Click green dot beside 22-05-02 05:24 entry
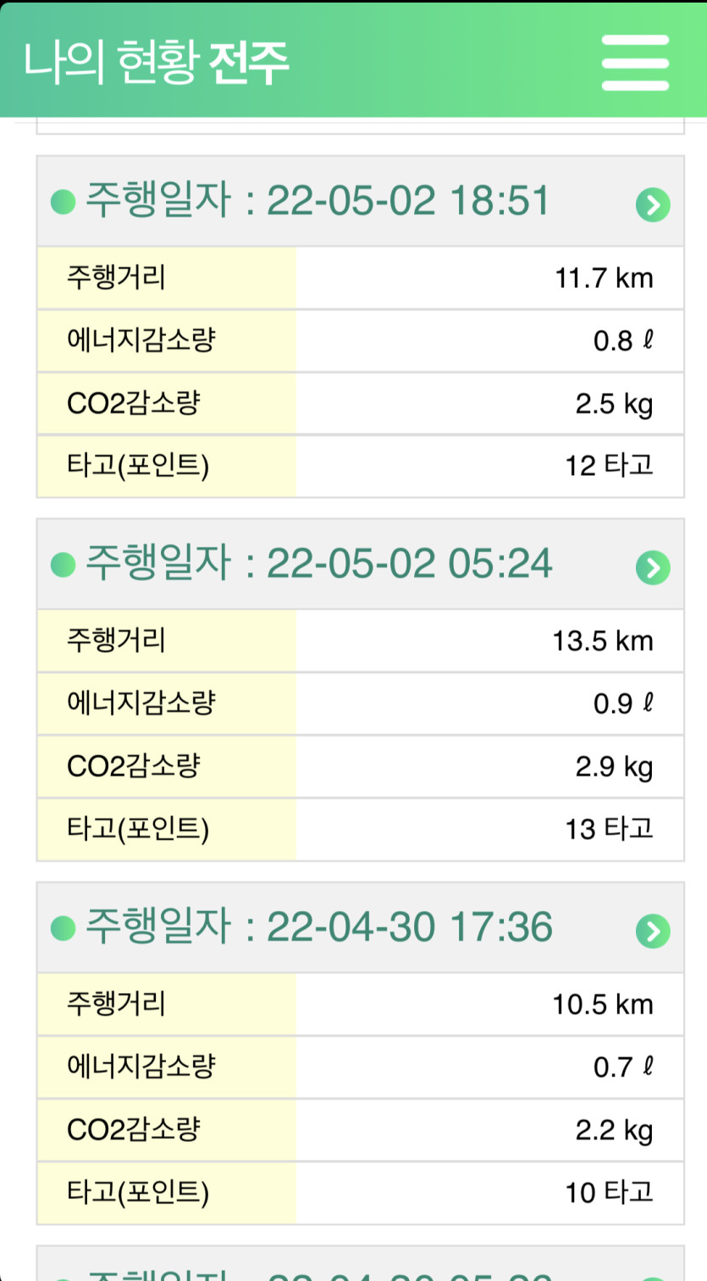The height and width of the screenshot is (1281, 707). pyautogui.click(x=64, y=565)
